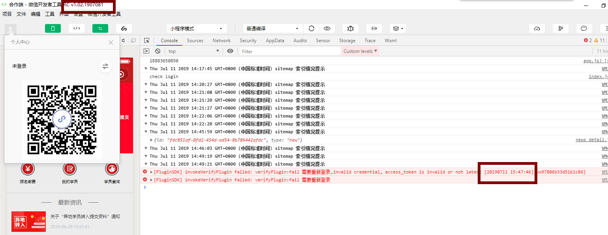
Task: Open the version control branch icon
Action: tap(560, 28)
